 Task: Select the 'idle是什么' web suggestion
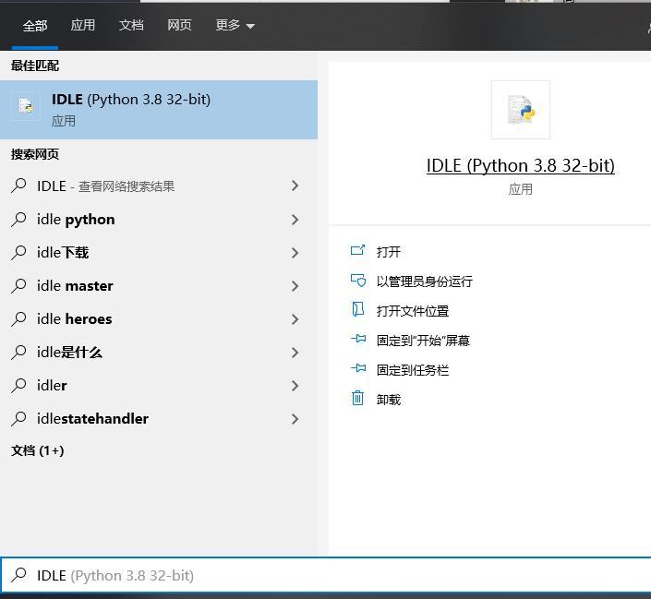tap(159, 352)
